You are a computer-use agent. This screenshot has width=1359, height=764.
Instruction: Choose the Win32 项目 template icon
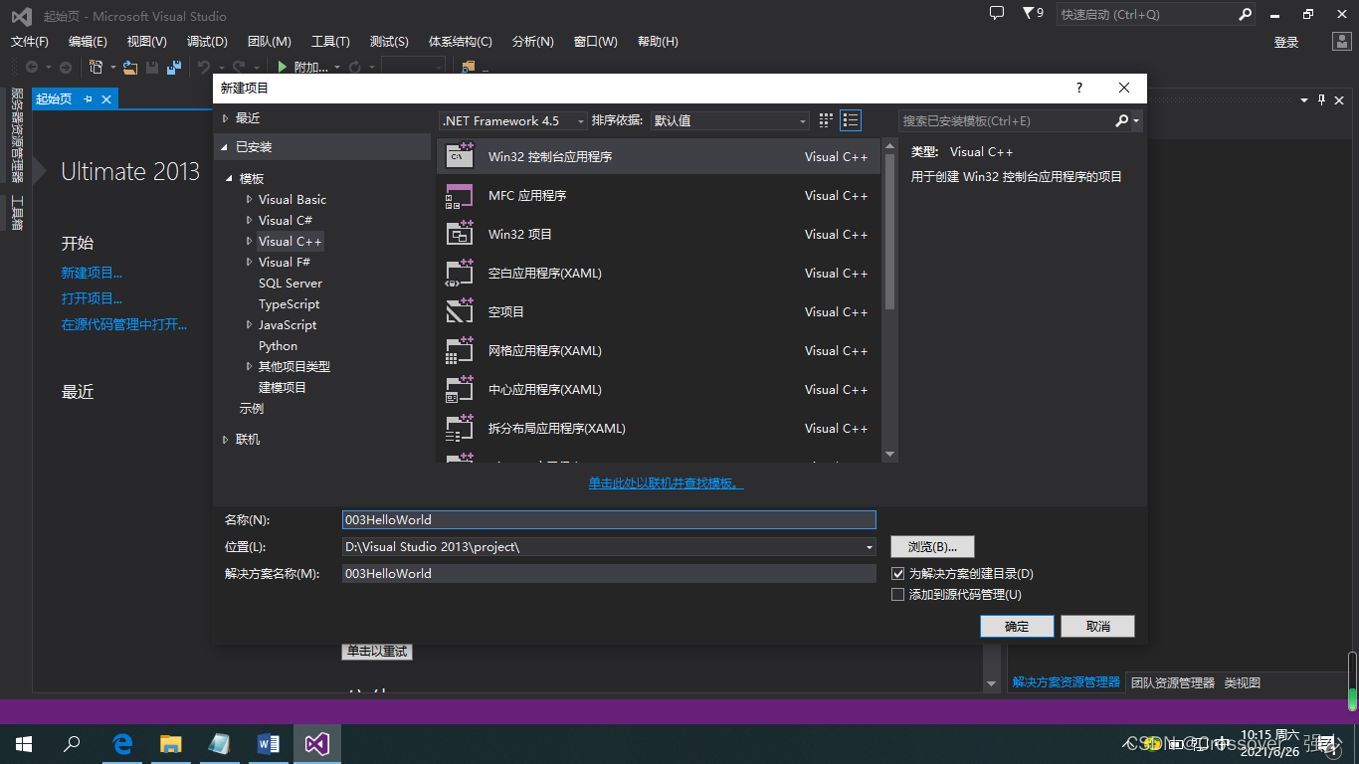coord(459,234)
